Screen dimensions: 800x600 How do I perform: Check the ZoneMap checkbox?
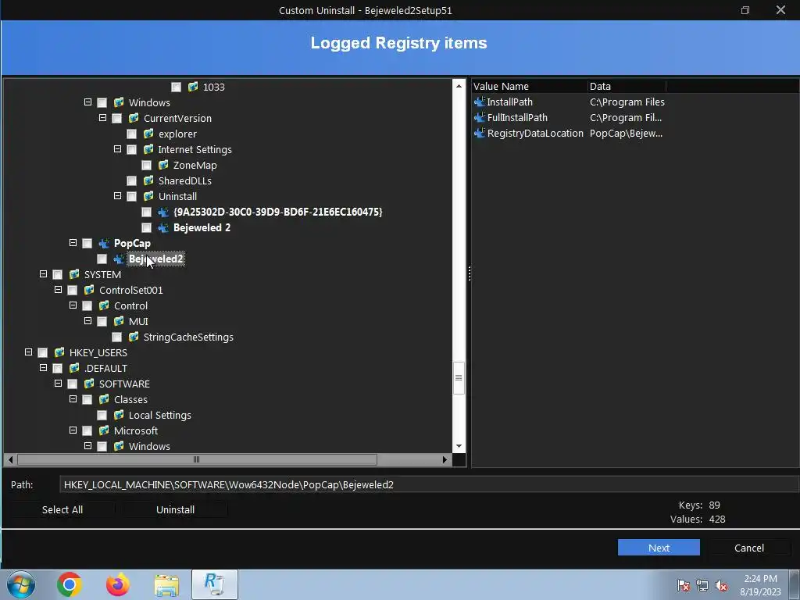click(146, 166)
